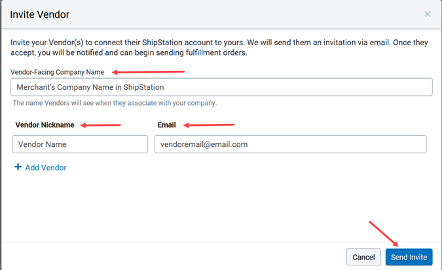Click the red arrow pointing at Send Invite
442x270 pixels.
385,236
